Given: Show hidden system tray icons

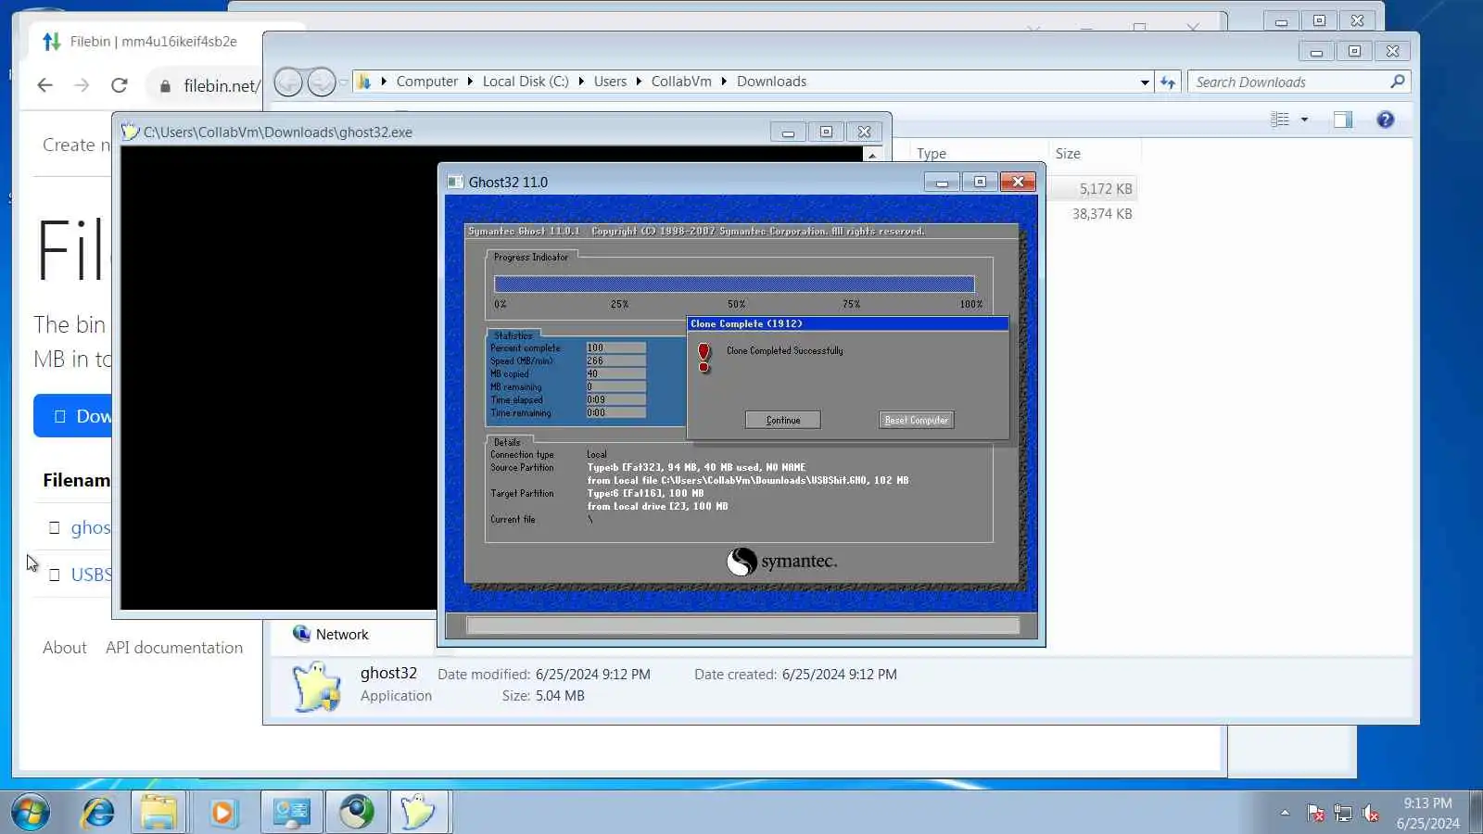Looking at the screenshot, I should click(x=1285, y=814).
